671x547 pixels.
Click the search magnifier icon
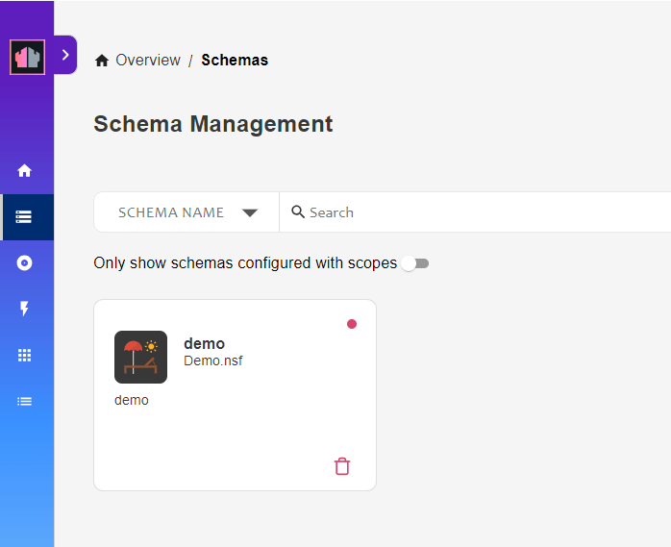click(x=298, y=211)
